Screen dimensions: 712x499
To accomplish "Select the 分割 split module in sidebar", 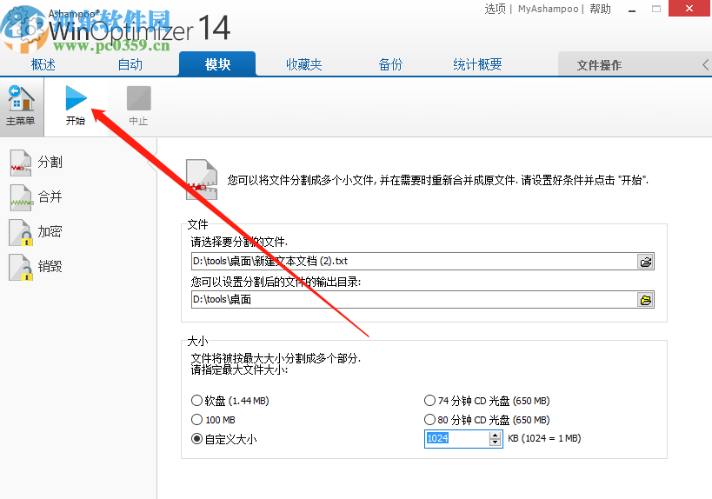I will (37, 163).
